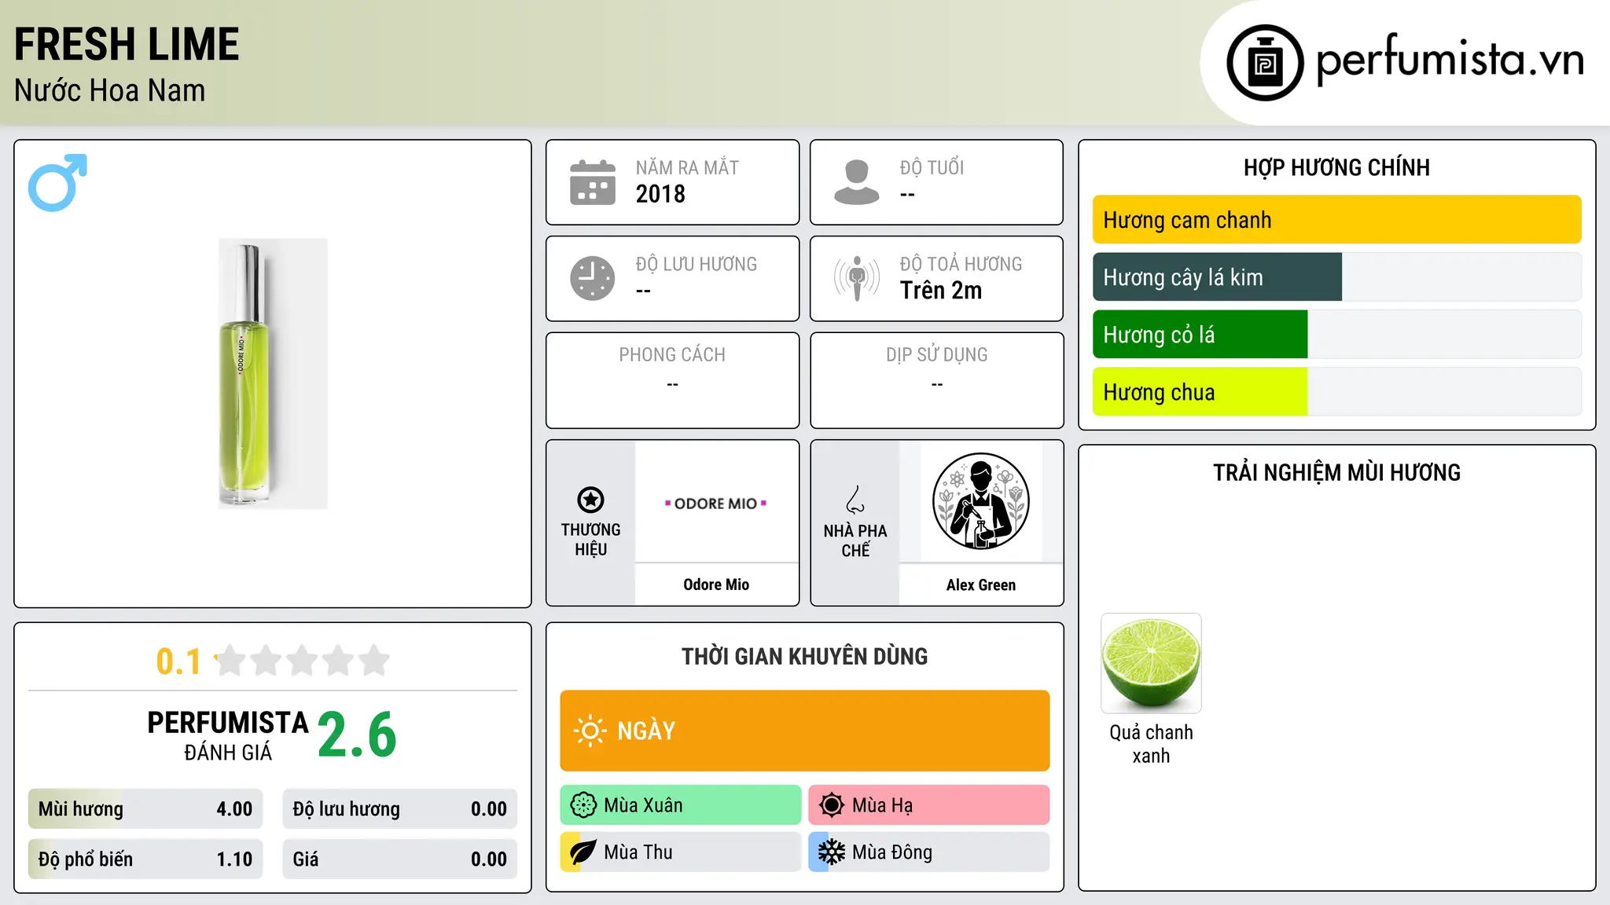This screenshot has width=1610, height=905.
Task: Click the Hương cây lá kim accord bar
Action: click(x=1337, y=277)
